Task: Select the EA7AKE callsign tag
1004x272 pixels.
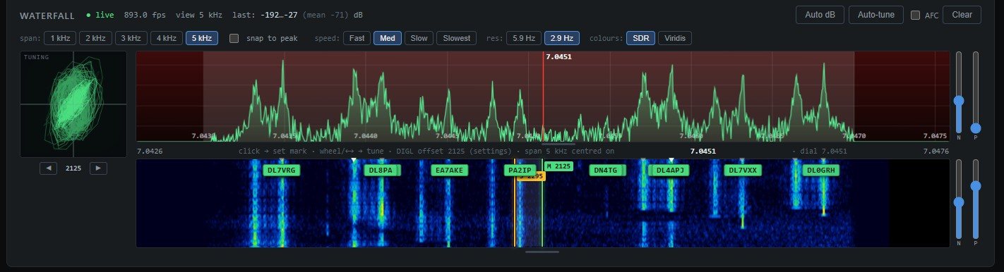Action: (450, 171)
